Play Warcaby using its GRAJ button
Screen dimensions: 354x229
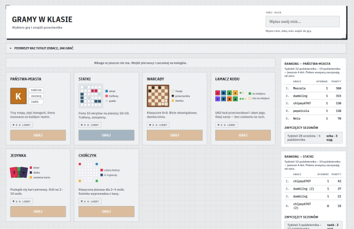pyautogui.click(x=175, y=135)
